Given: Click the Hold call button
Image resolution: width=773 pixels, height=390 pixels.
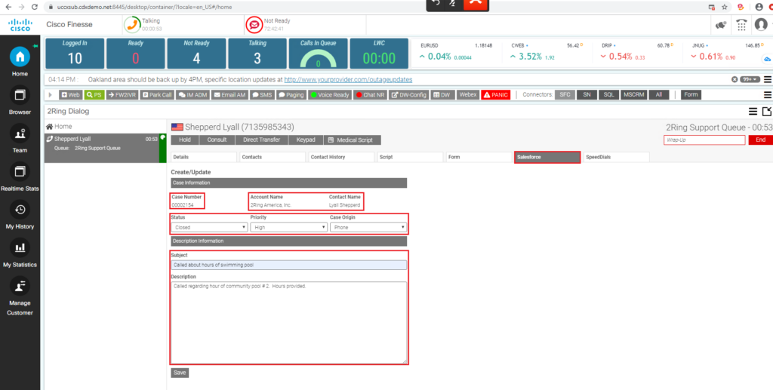Looking at the screenshot, I should 185,140.
